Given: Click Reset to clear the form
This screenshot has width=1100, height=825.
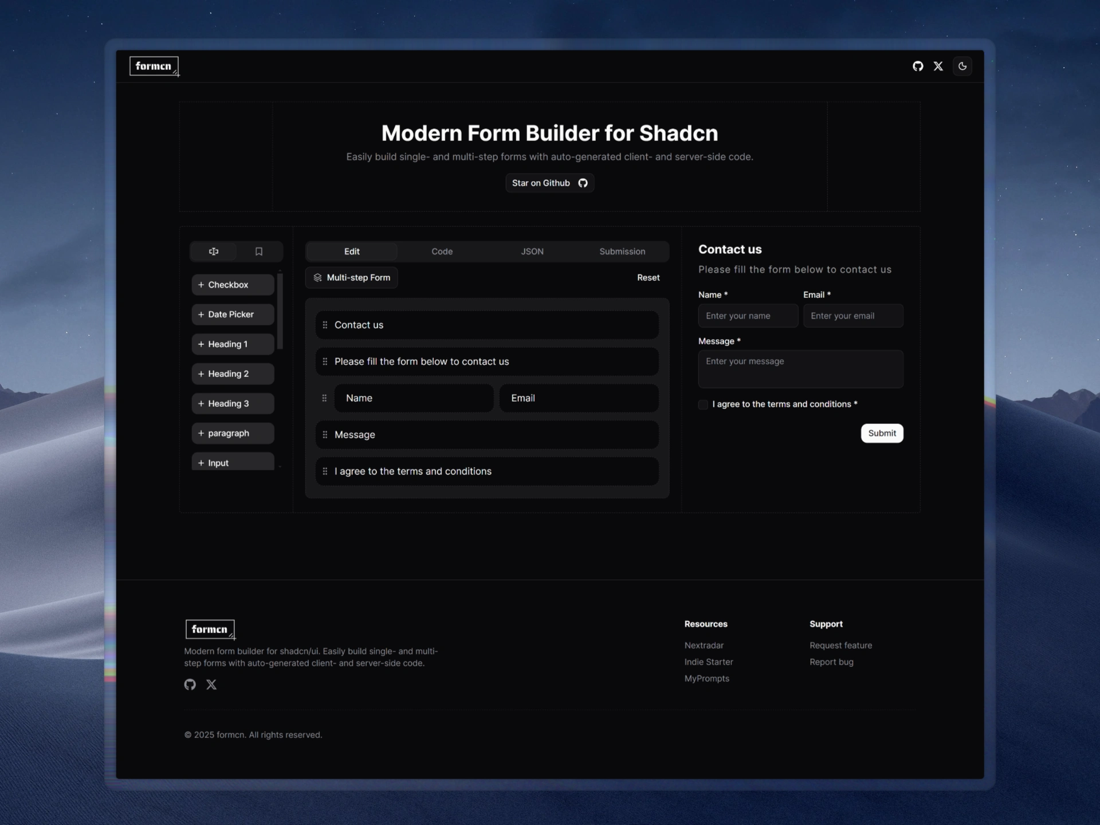Looking at the screenshot, I should click(x=648, y=278).
